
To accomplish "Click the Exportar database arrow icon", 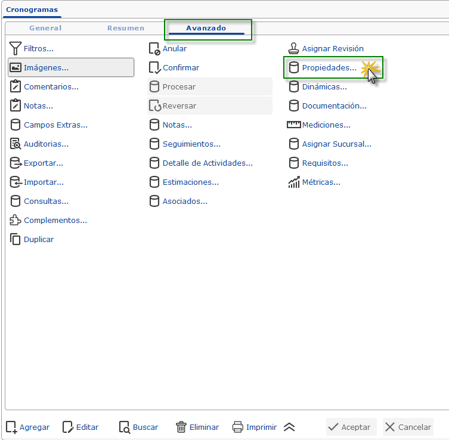I will coord(16,163).
